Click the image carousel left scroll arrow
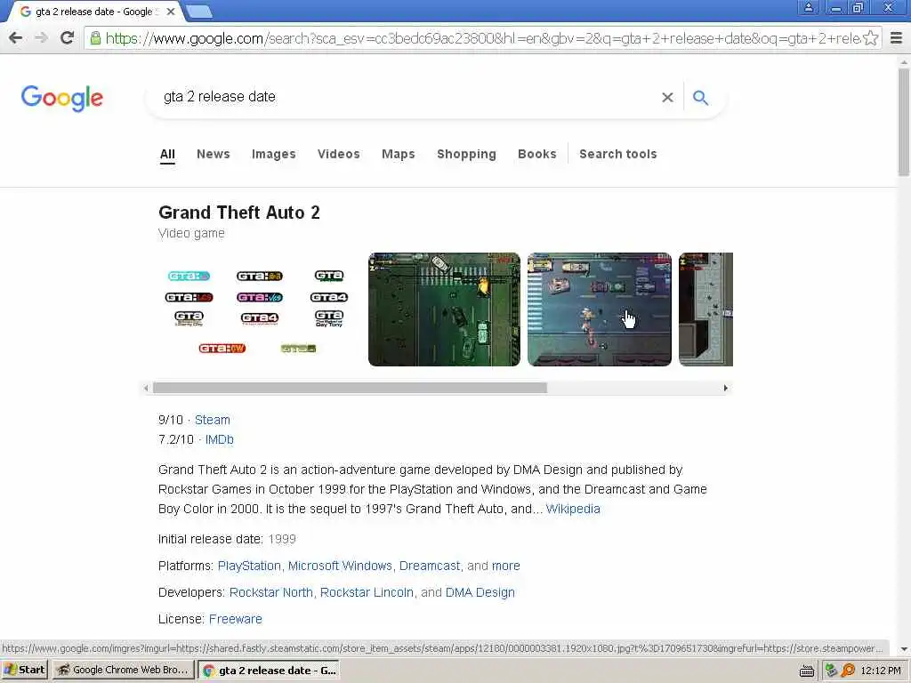This screenshot has width=911, height=683. tap(146, 388)
